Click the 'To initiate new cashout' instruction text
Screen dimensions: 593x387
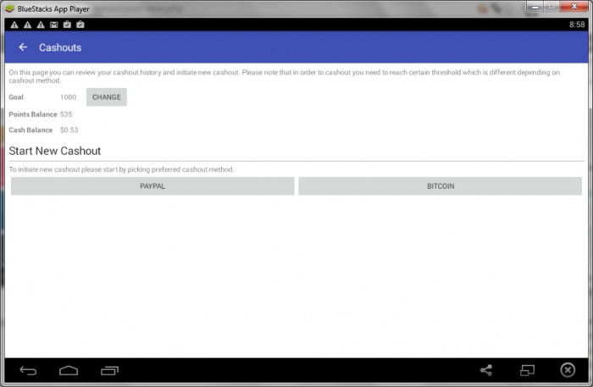click(x=121, y=169)
